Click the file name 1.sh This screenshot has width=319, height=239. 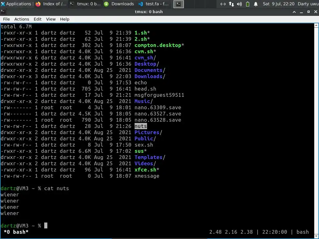(x=140, y=33)
